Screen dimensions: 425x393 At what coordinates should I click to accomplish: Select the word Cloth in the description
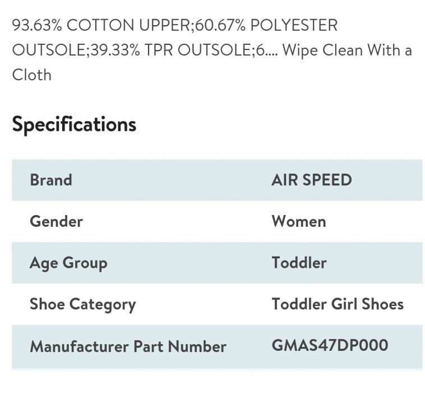point(31,75)
